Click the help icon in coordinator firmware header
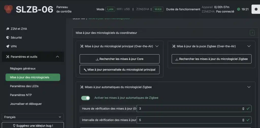 [x=252, y=33]
